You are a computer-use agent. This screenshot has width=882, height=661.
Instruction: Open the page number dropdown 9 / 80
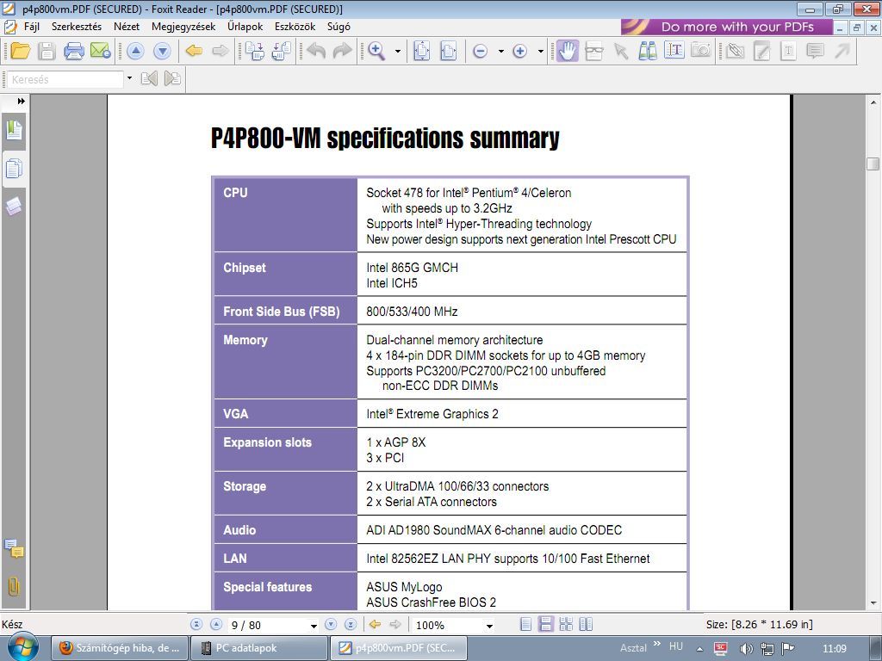[314, 626]
